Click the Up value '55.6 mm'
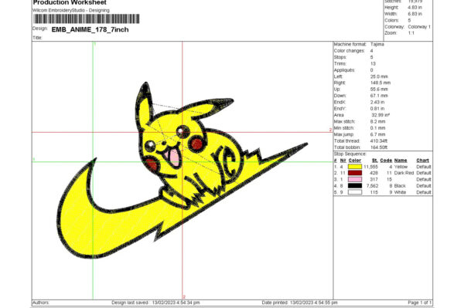This screenshot has height=308, width=464. tap(379, 90)
